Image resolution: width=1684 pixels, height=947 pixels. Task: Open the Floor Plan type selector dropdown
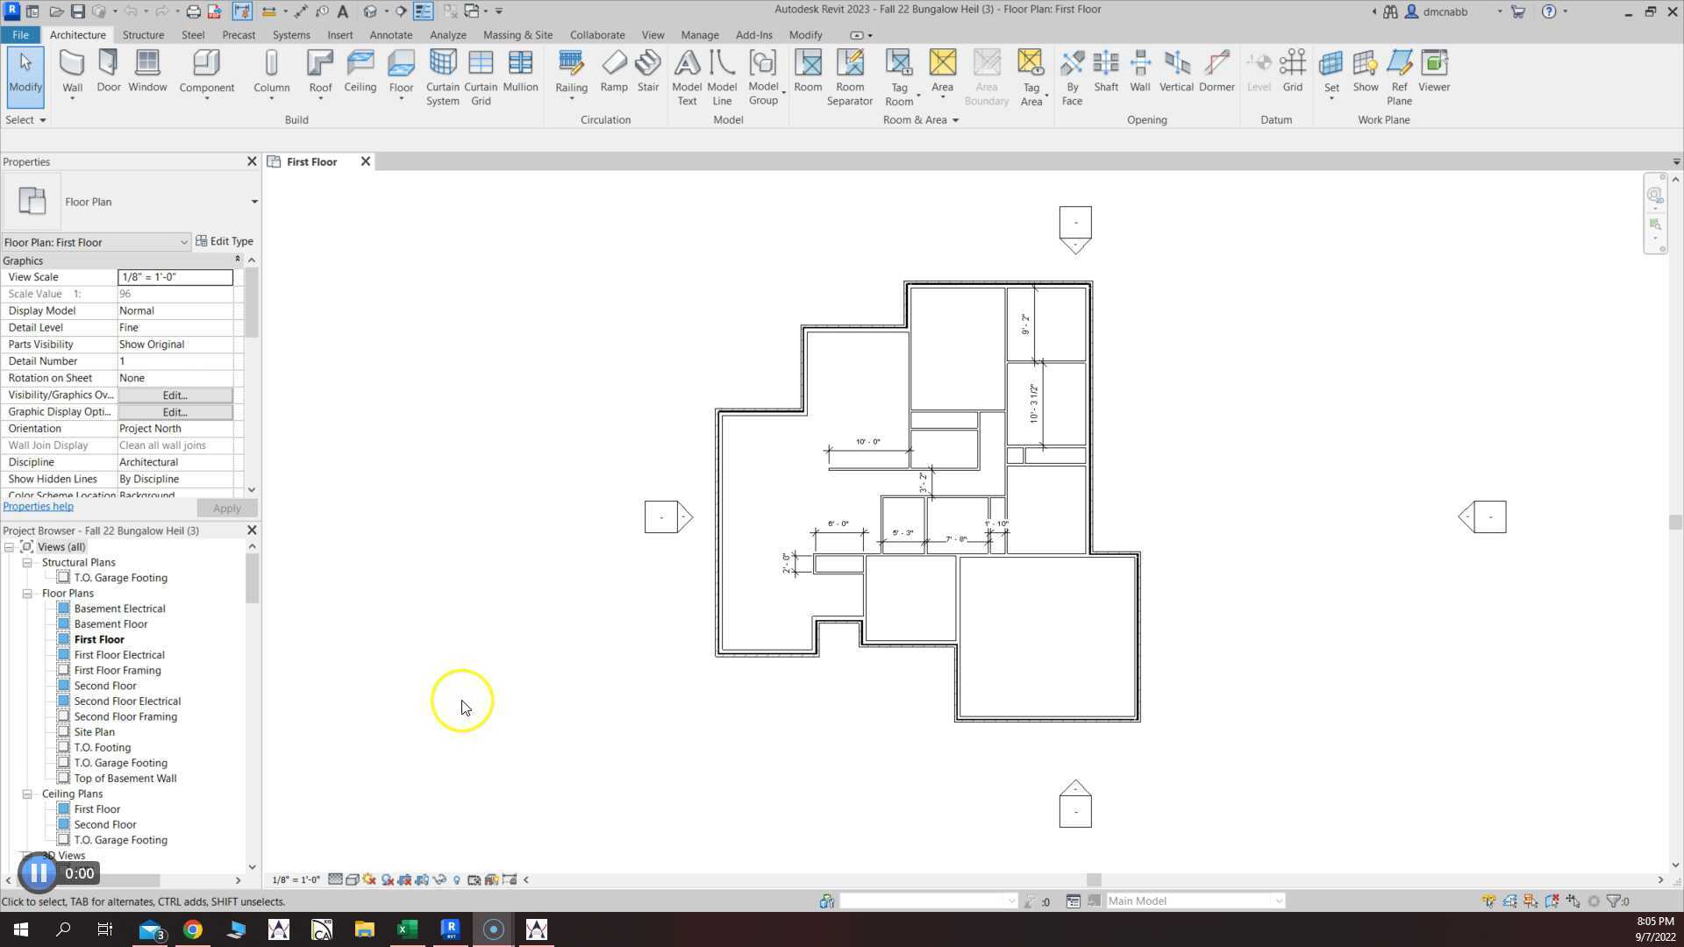[253, 202]
